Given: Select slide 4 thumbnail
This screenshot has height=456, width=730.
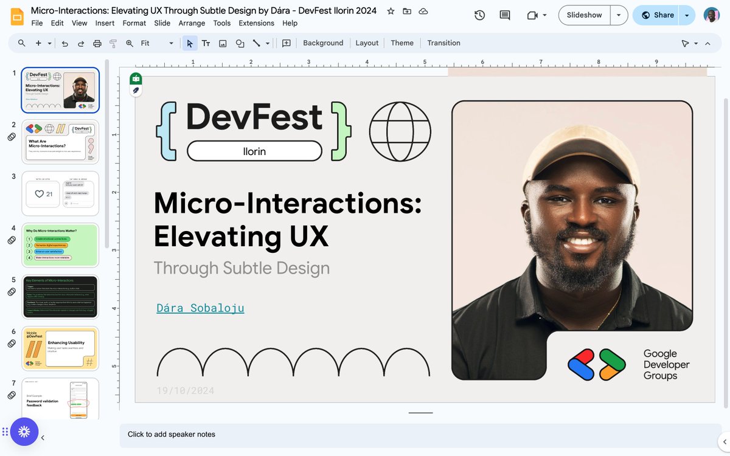Looking at the screenshot, I should tap(60, 246).
